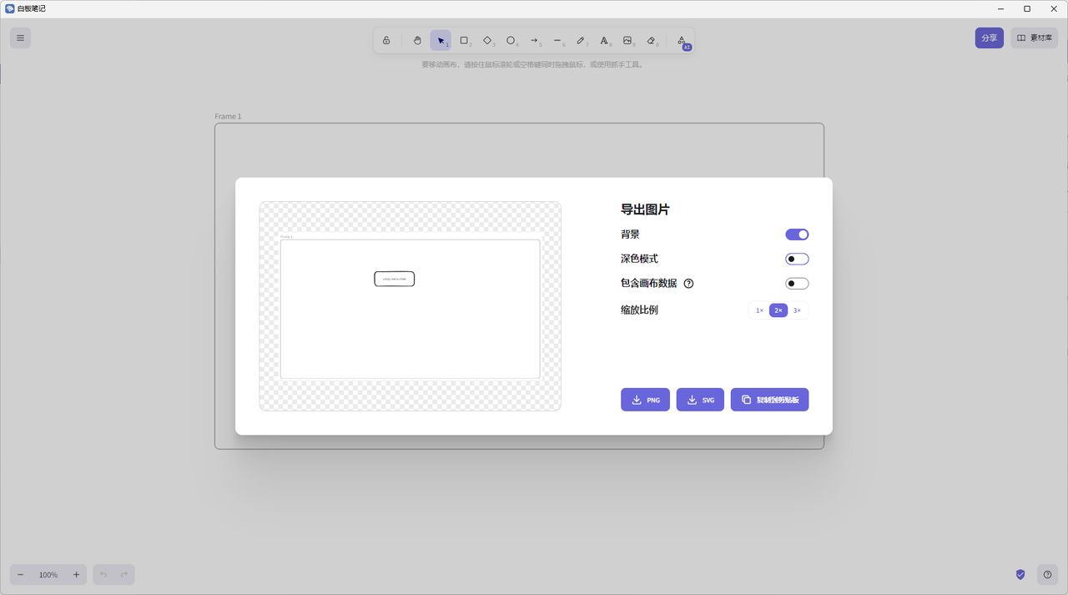Turn off the 背景 toggle
Screen dimensions: 1068x595
797,234
